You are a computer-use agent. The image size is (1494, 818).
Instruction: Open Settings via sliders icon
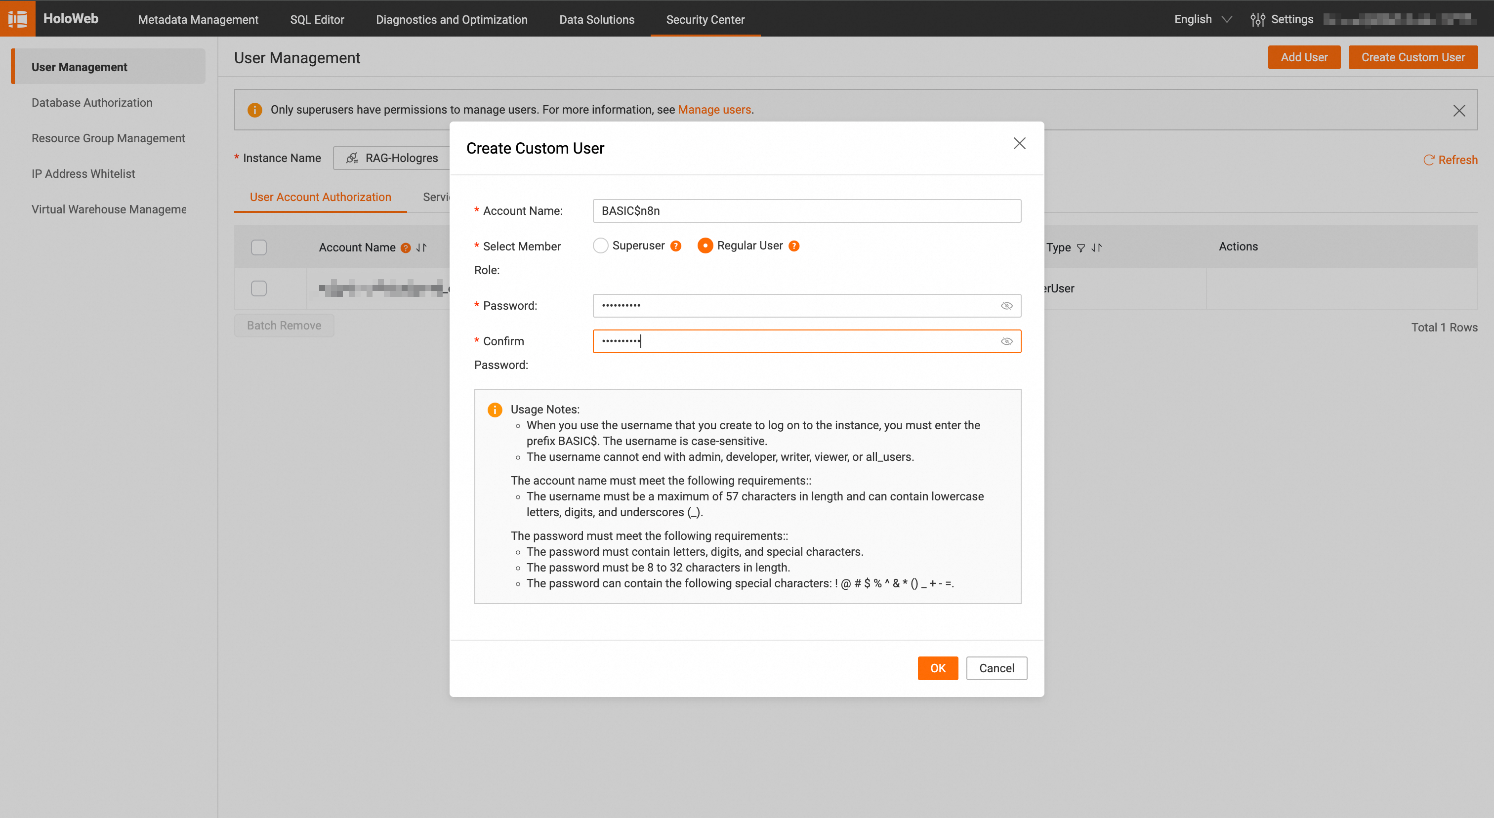1257,19
